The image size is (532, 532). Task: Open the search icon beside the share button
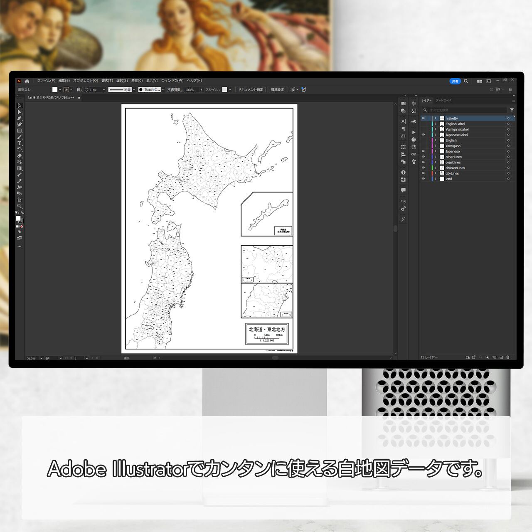click(x=466, y=81)
